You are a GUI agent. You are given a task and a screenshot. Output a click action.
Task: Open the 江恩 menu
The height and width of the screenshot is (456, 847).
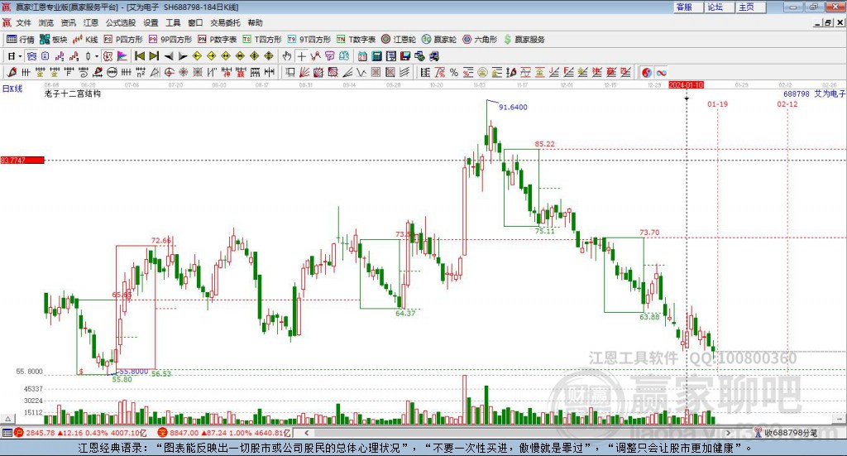tap(91, 22)
